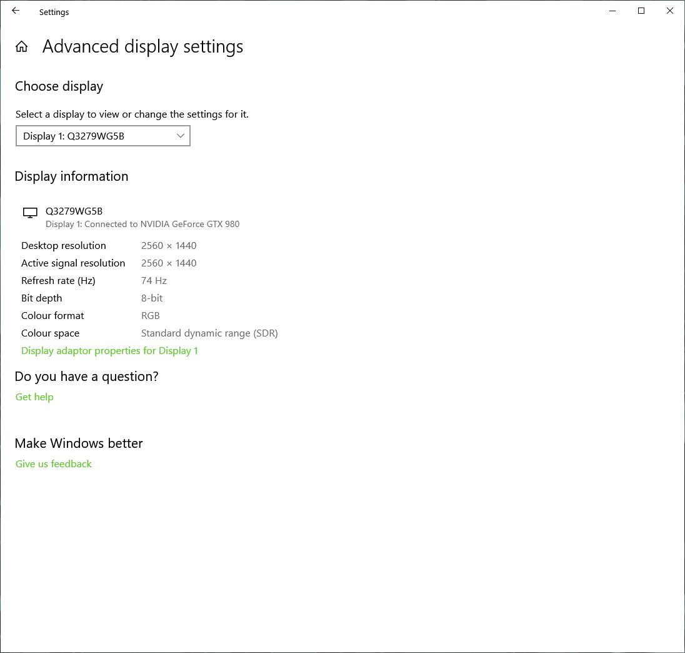Click the 8-bit value
The width and height of the screenshot is (685, 653).
tap(152, 298)
